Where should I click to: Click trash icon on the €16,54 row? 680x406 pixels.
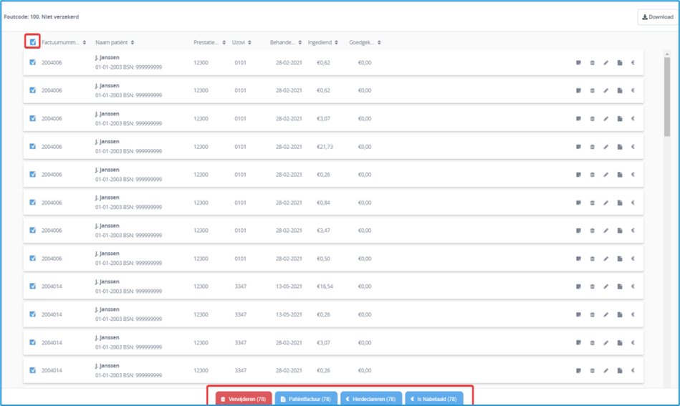coord(592,286)
